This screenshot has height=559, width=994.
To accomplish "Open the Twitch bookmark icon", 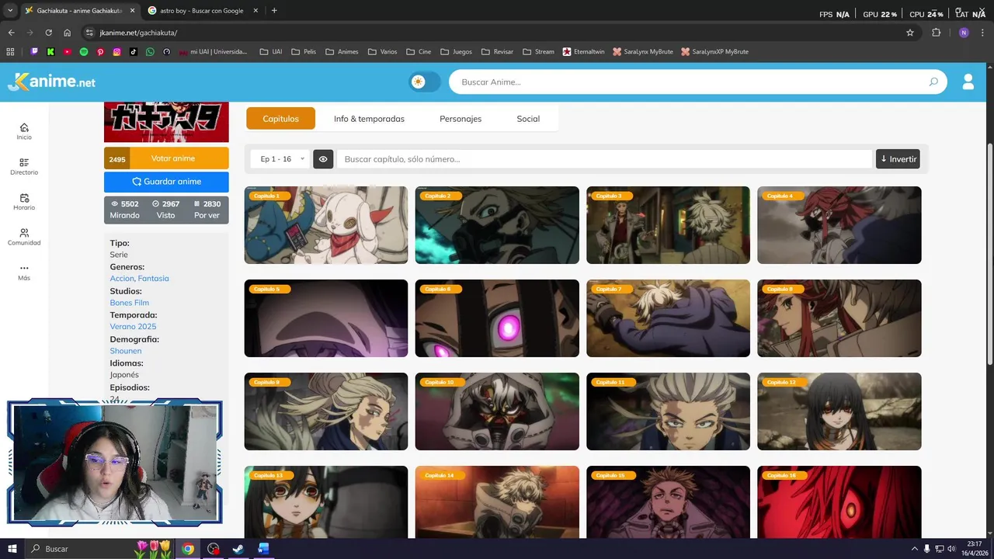I will (34, 52).
